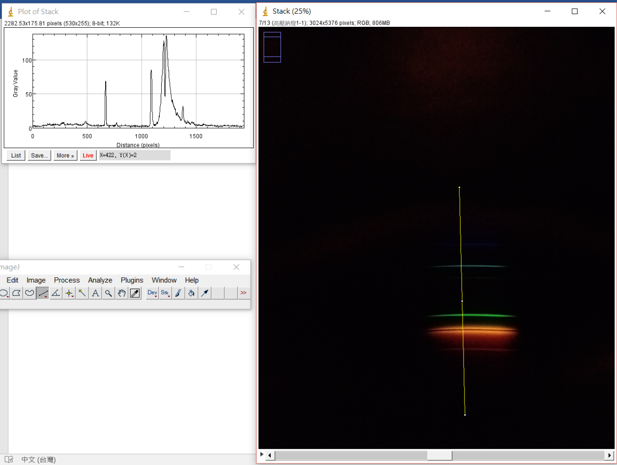This screenshot has width=617, height=465.
Task: Click the ImageJ microscope icon of Plot window
Action: [10, 12]
